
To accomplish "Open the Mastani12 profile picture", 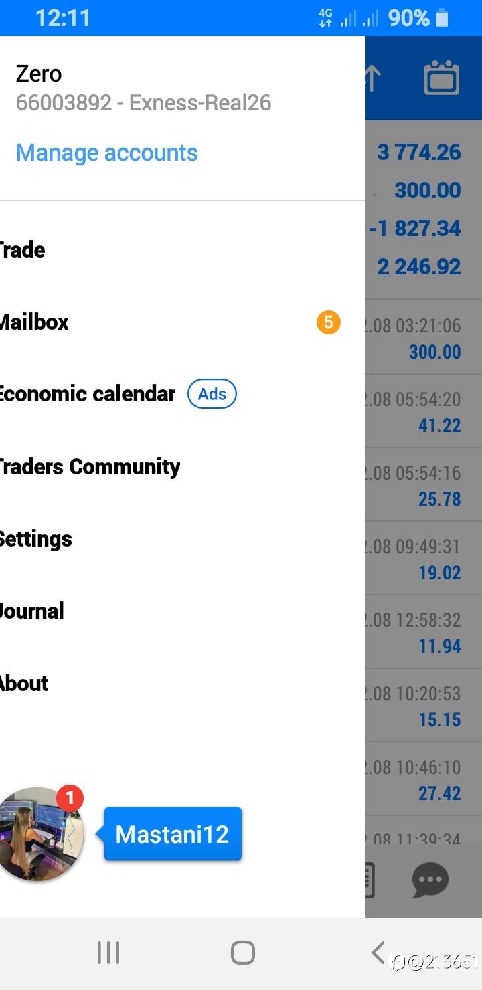I will [x=39, y=834].
